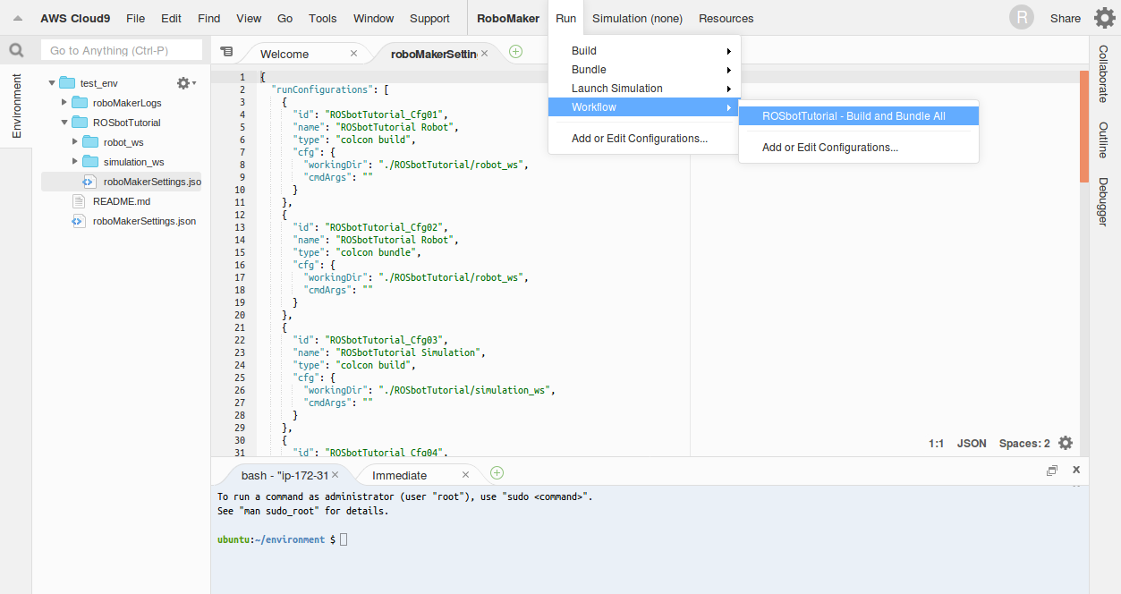Open the Launch Simulation submenu

pos(644,89)
